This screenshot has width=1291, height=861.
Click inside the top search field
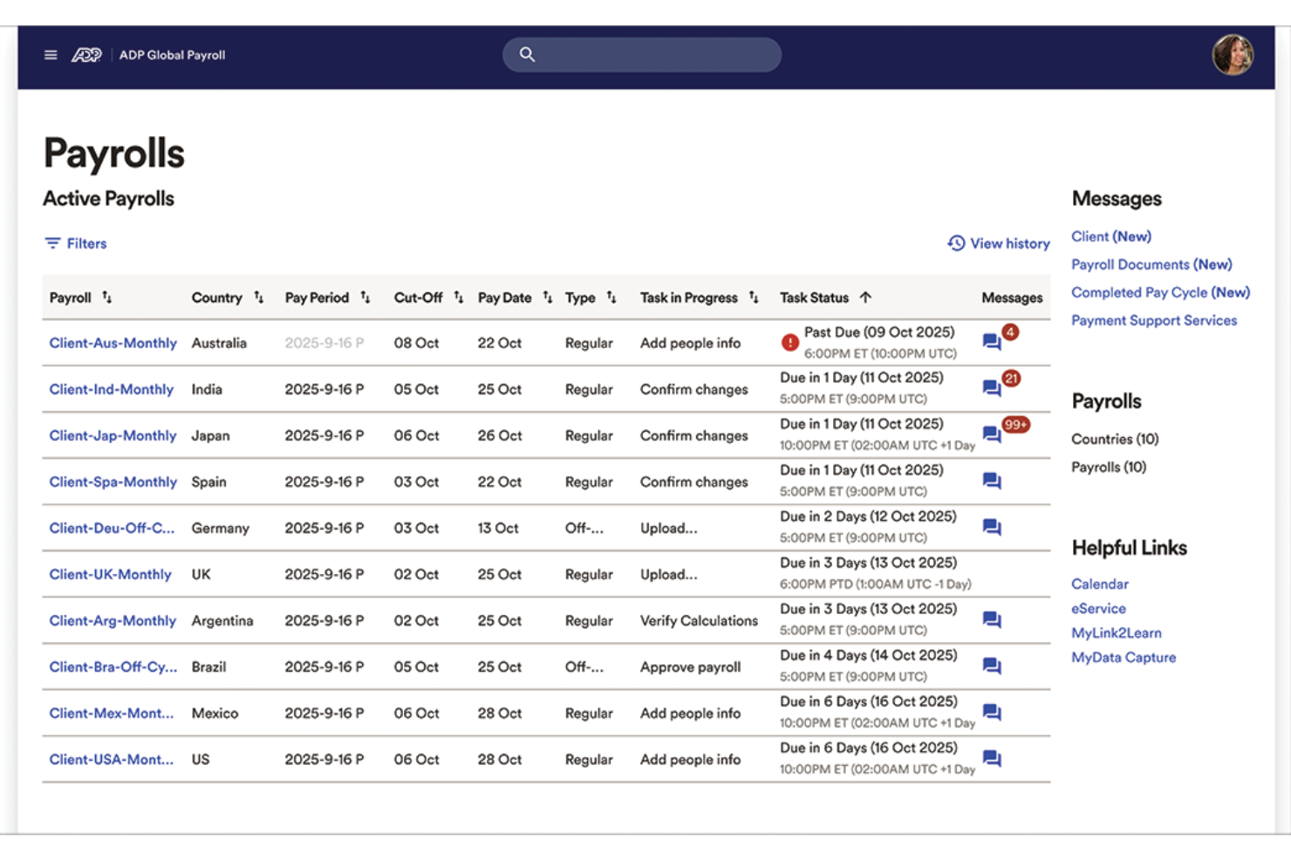[642, 54]
